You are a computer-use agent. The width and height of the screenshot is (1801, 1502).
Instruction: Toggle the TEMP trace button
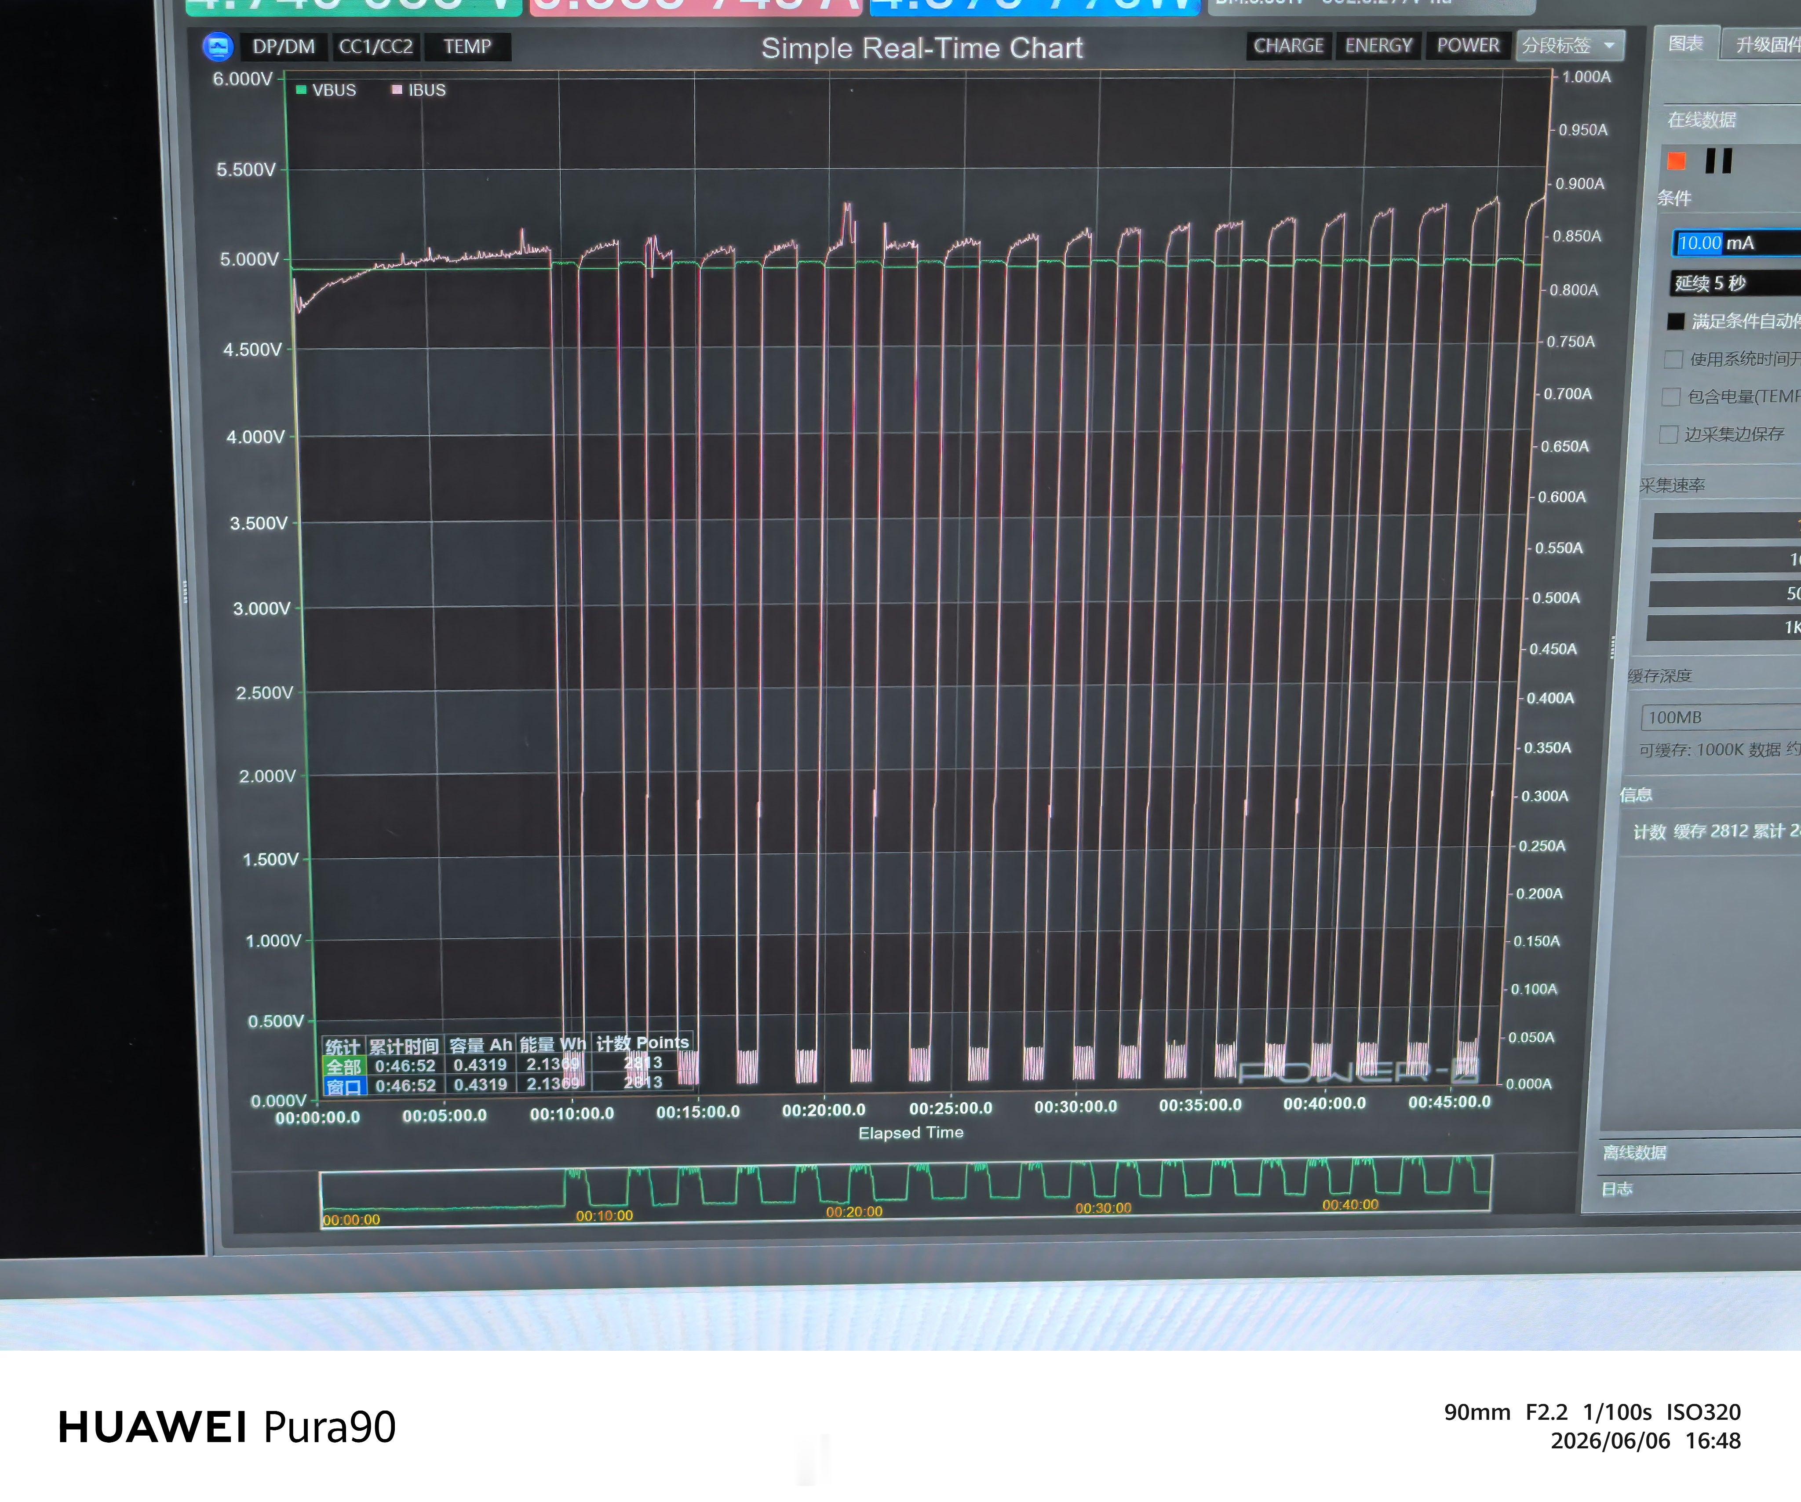(x=467, y=46)
